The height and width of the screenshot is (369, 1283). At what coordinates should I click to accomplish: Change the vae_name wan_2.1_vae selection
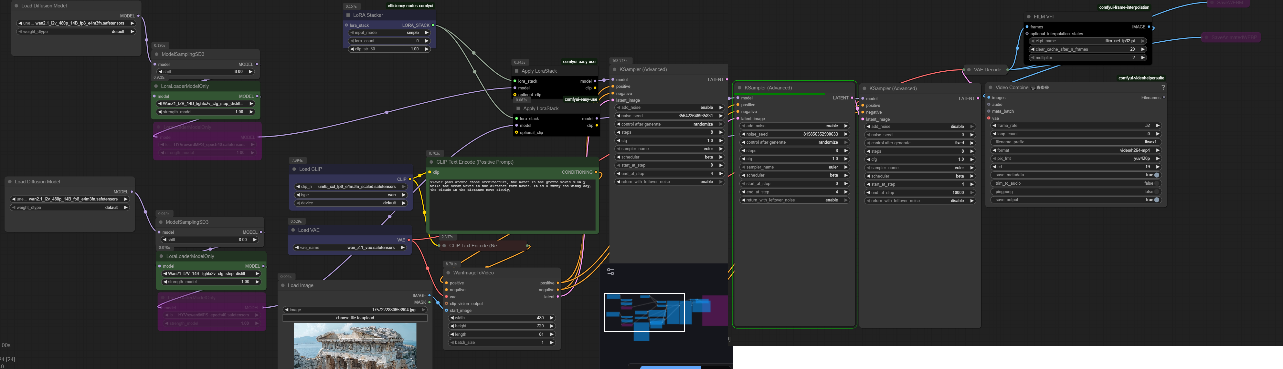pyautogui.click(x=350, y=247)
